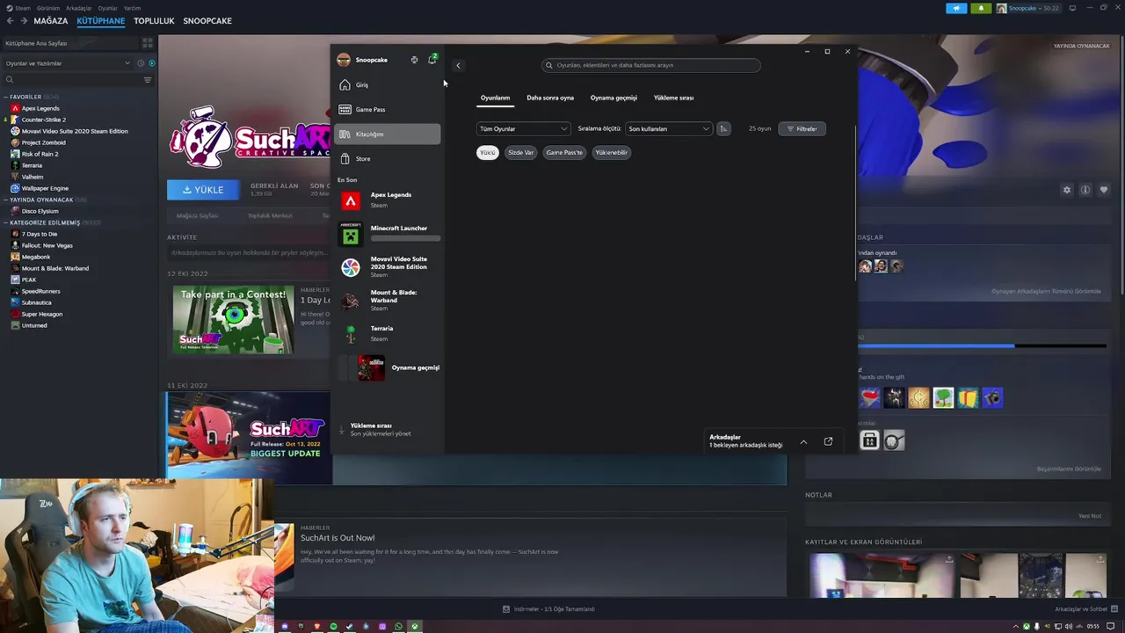
Task: Switch to Yükleme sırası tab
Action: [x=673, y=98]
